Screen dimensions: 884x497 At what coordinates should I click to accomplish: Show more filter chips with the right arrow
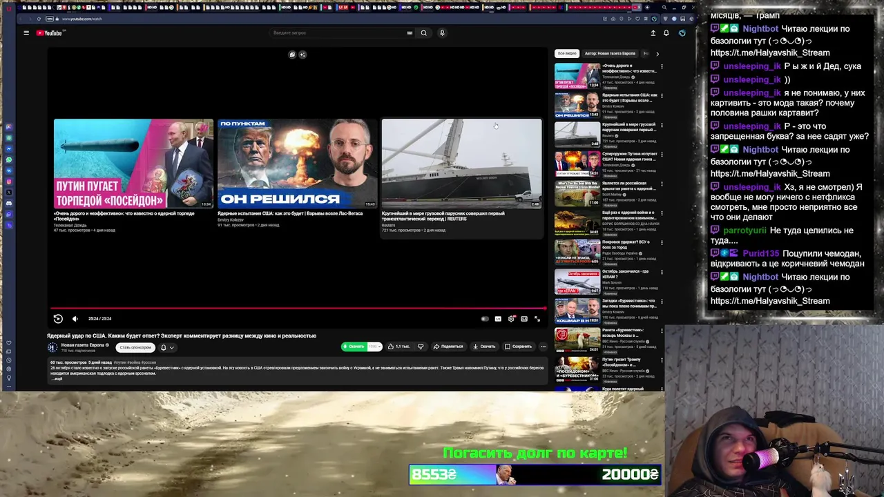tap(657, 53)
